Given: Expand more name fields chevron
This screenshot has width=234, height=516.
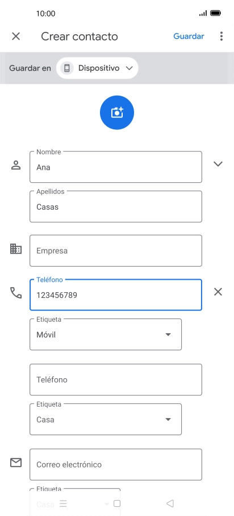Looking at the screenshot, I should click(x=218, y=164).
